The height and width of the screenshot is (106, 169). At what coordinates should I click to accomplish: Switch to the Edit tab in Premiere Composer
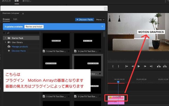click(x=15, y=19)
